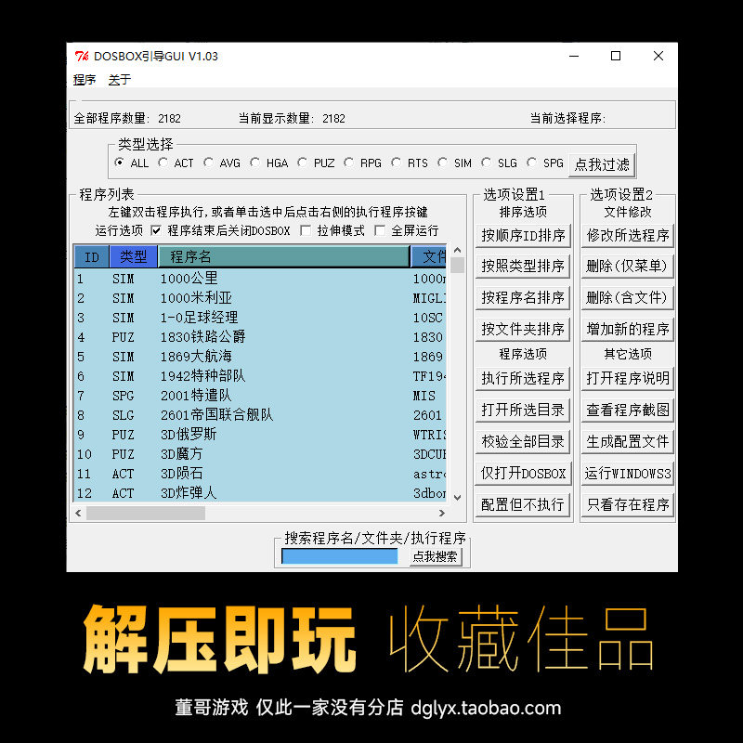Toggle 程序结束后关闭DOSBOX checkbox
743x743 pixels.
coord(157,230)
